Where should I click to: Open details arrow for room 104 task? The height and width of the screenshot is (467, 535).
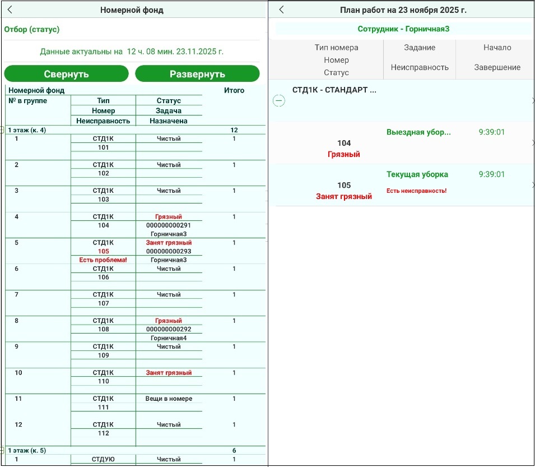coord(532,143)
